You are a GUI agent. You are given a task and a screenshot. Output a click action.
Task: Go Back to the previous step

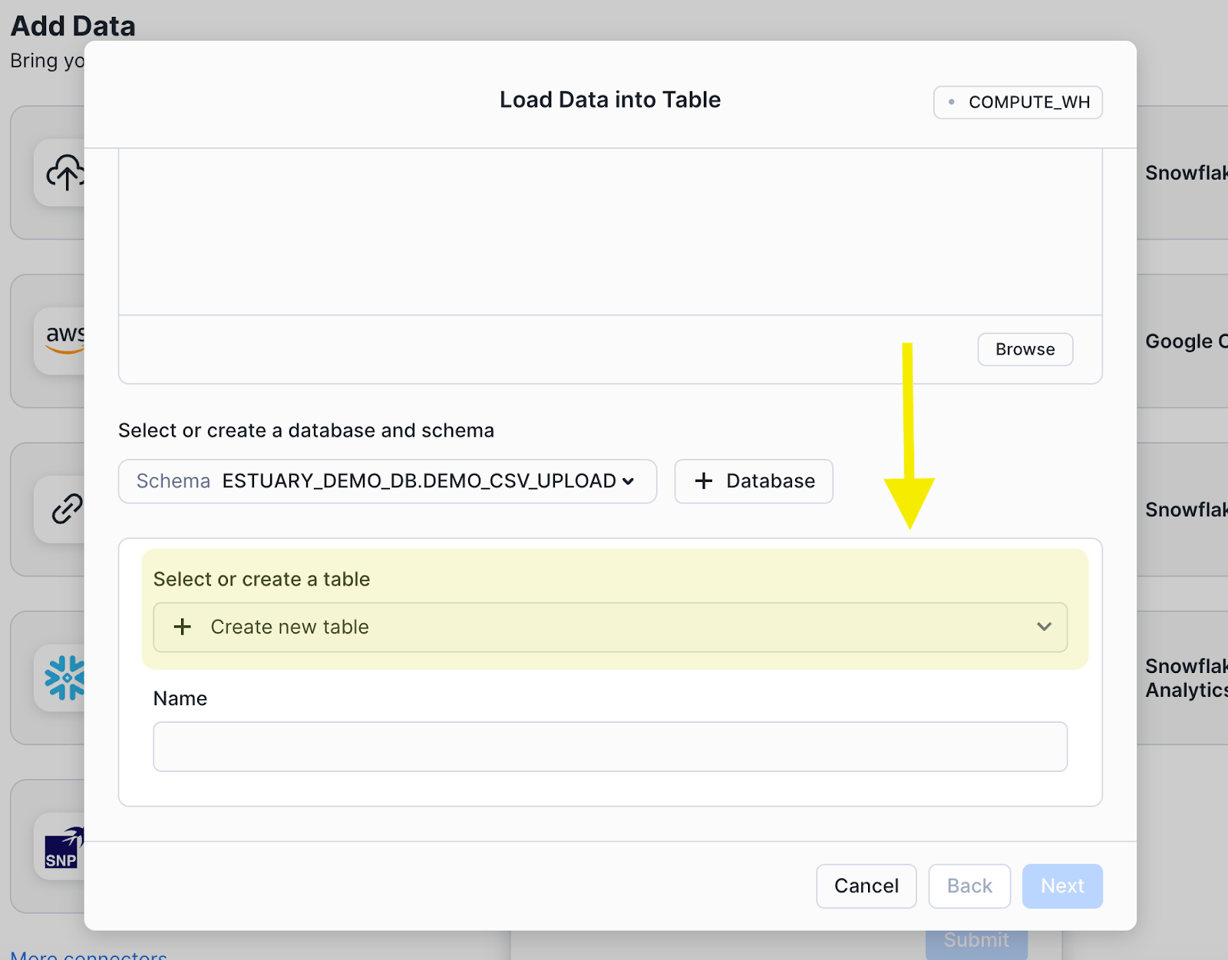(969, 886)
